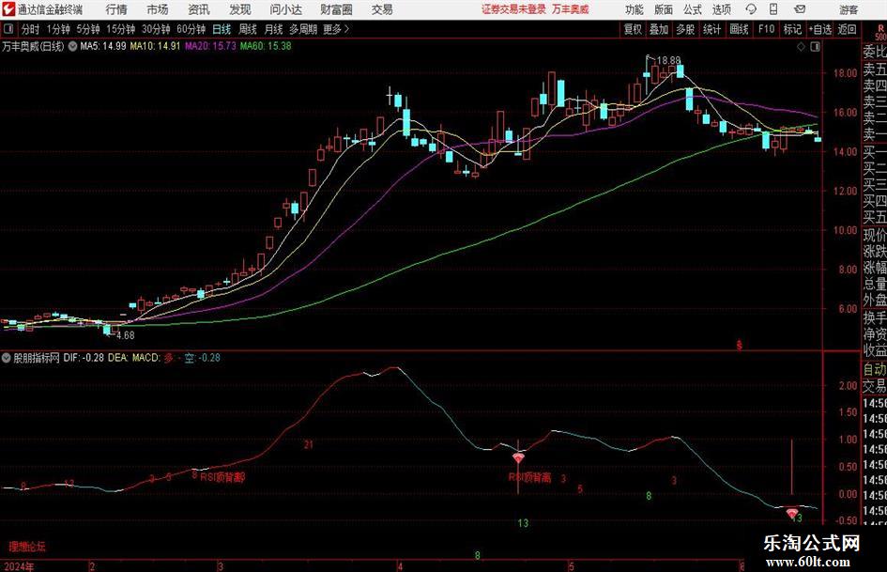Click the DIF: -0.28 indicator value
This screenshot has height=572, width=887.
tap(84, 358)
